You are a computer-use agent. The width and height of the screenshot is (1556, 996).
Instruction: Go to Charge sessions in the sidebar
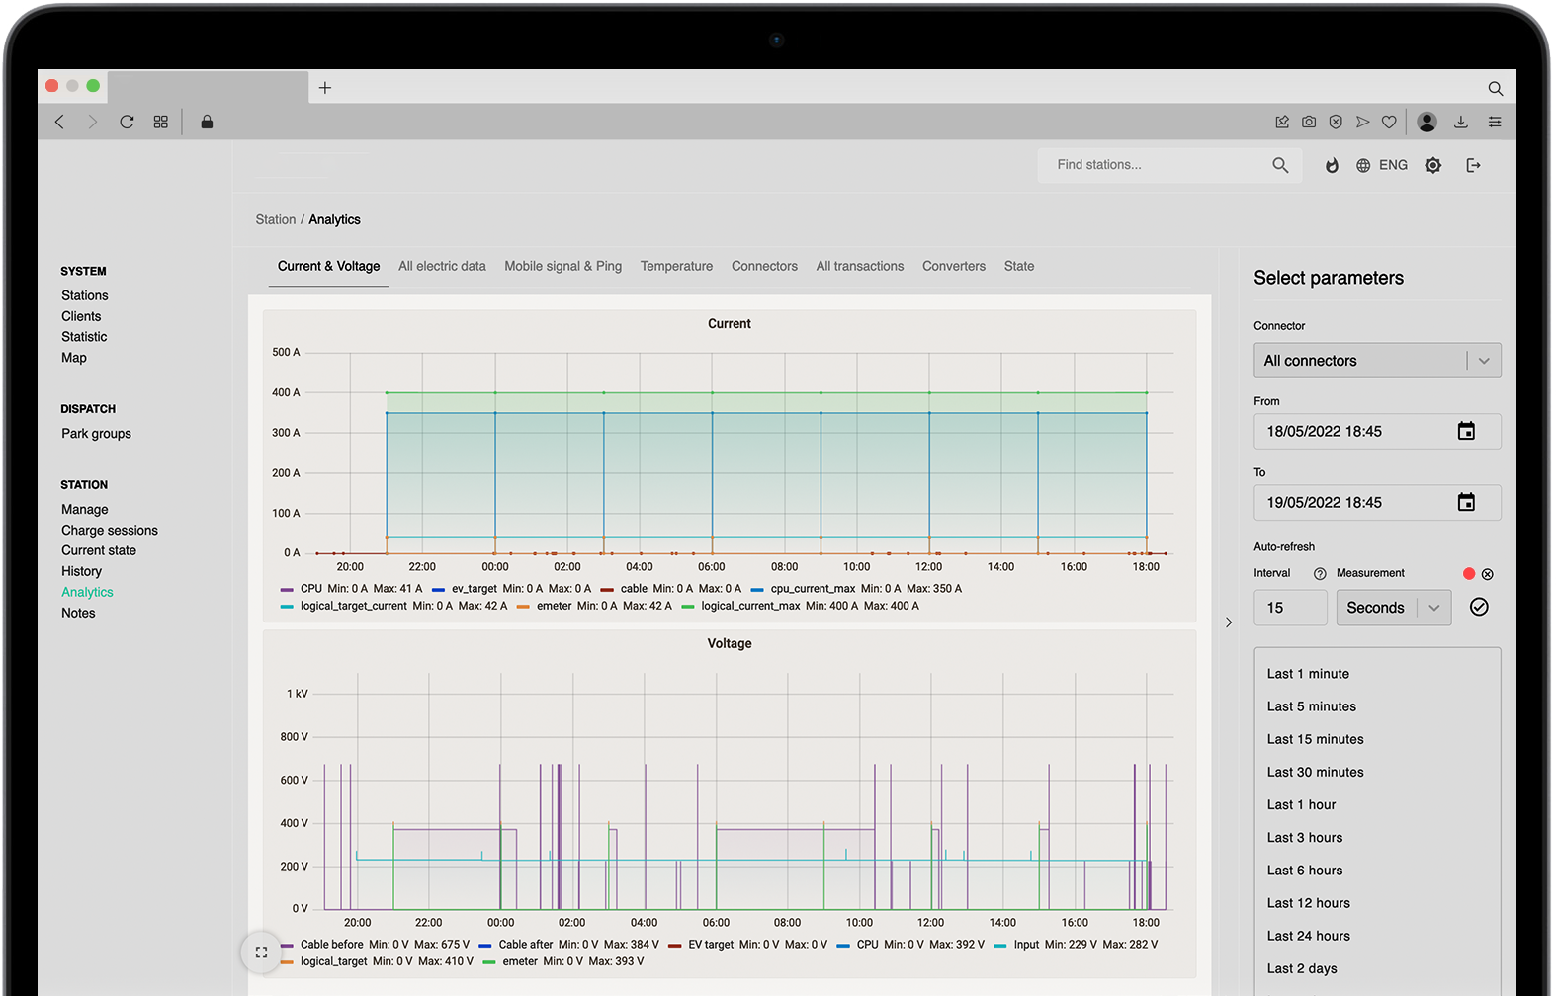(x=110, y=531)
